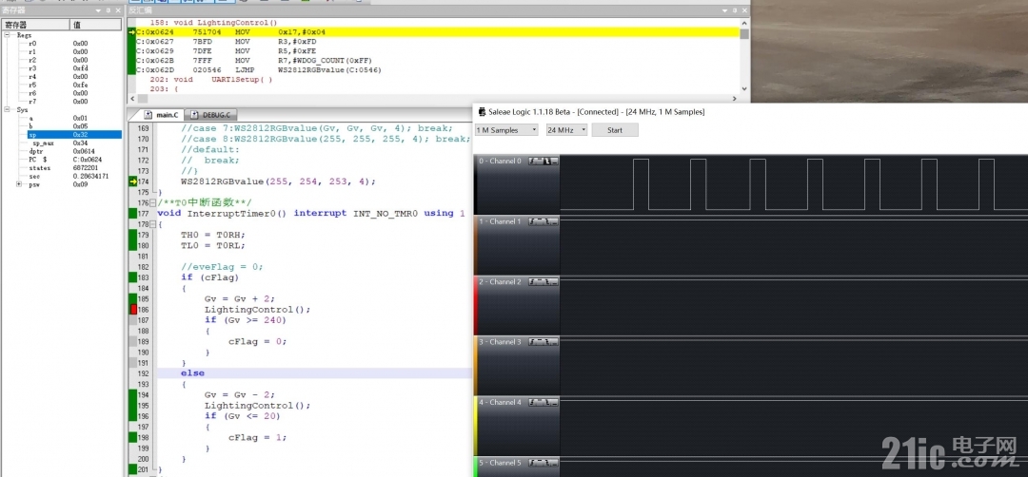Click the 'else' keyword on line 192
This screenshot has width=1028, height=477.
(x=192, y=373)
